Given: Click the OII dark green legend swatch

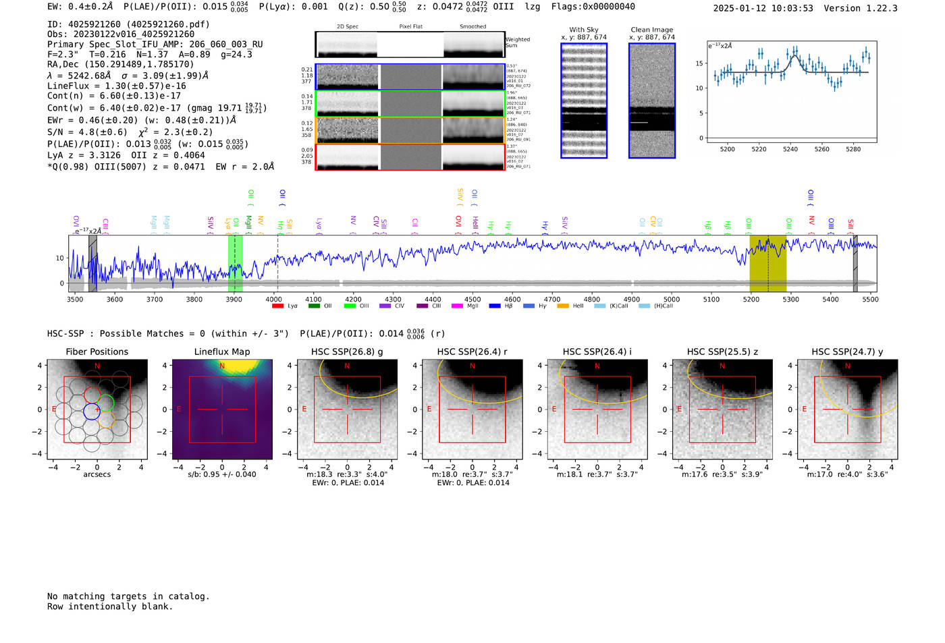Looking at the screenshot, I should tap(314, 306).
